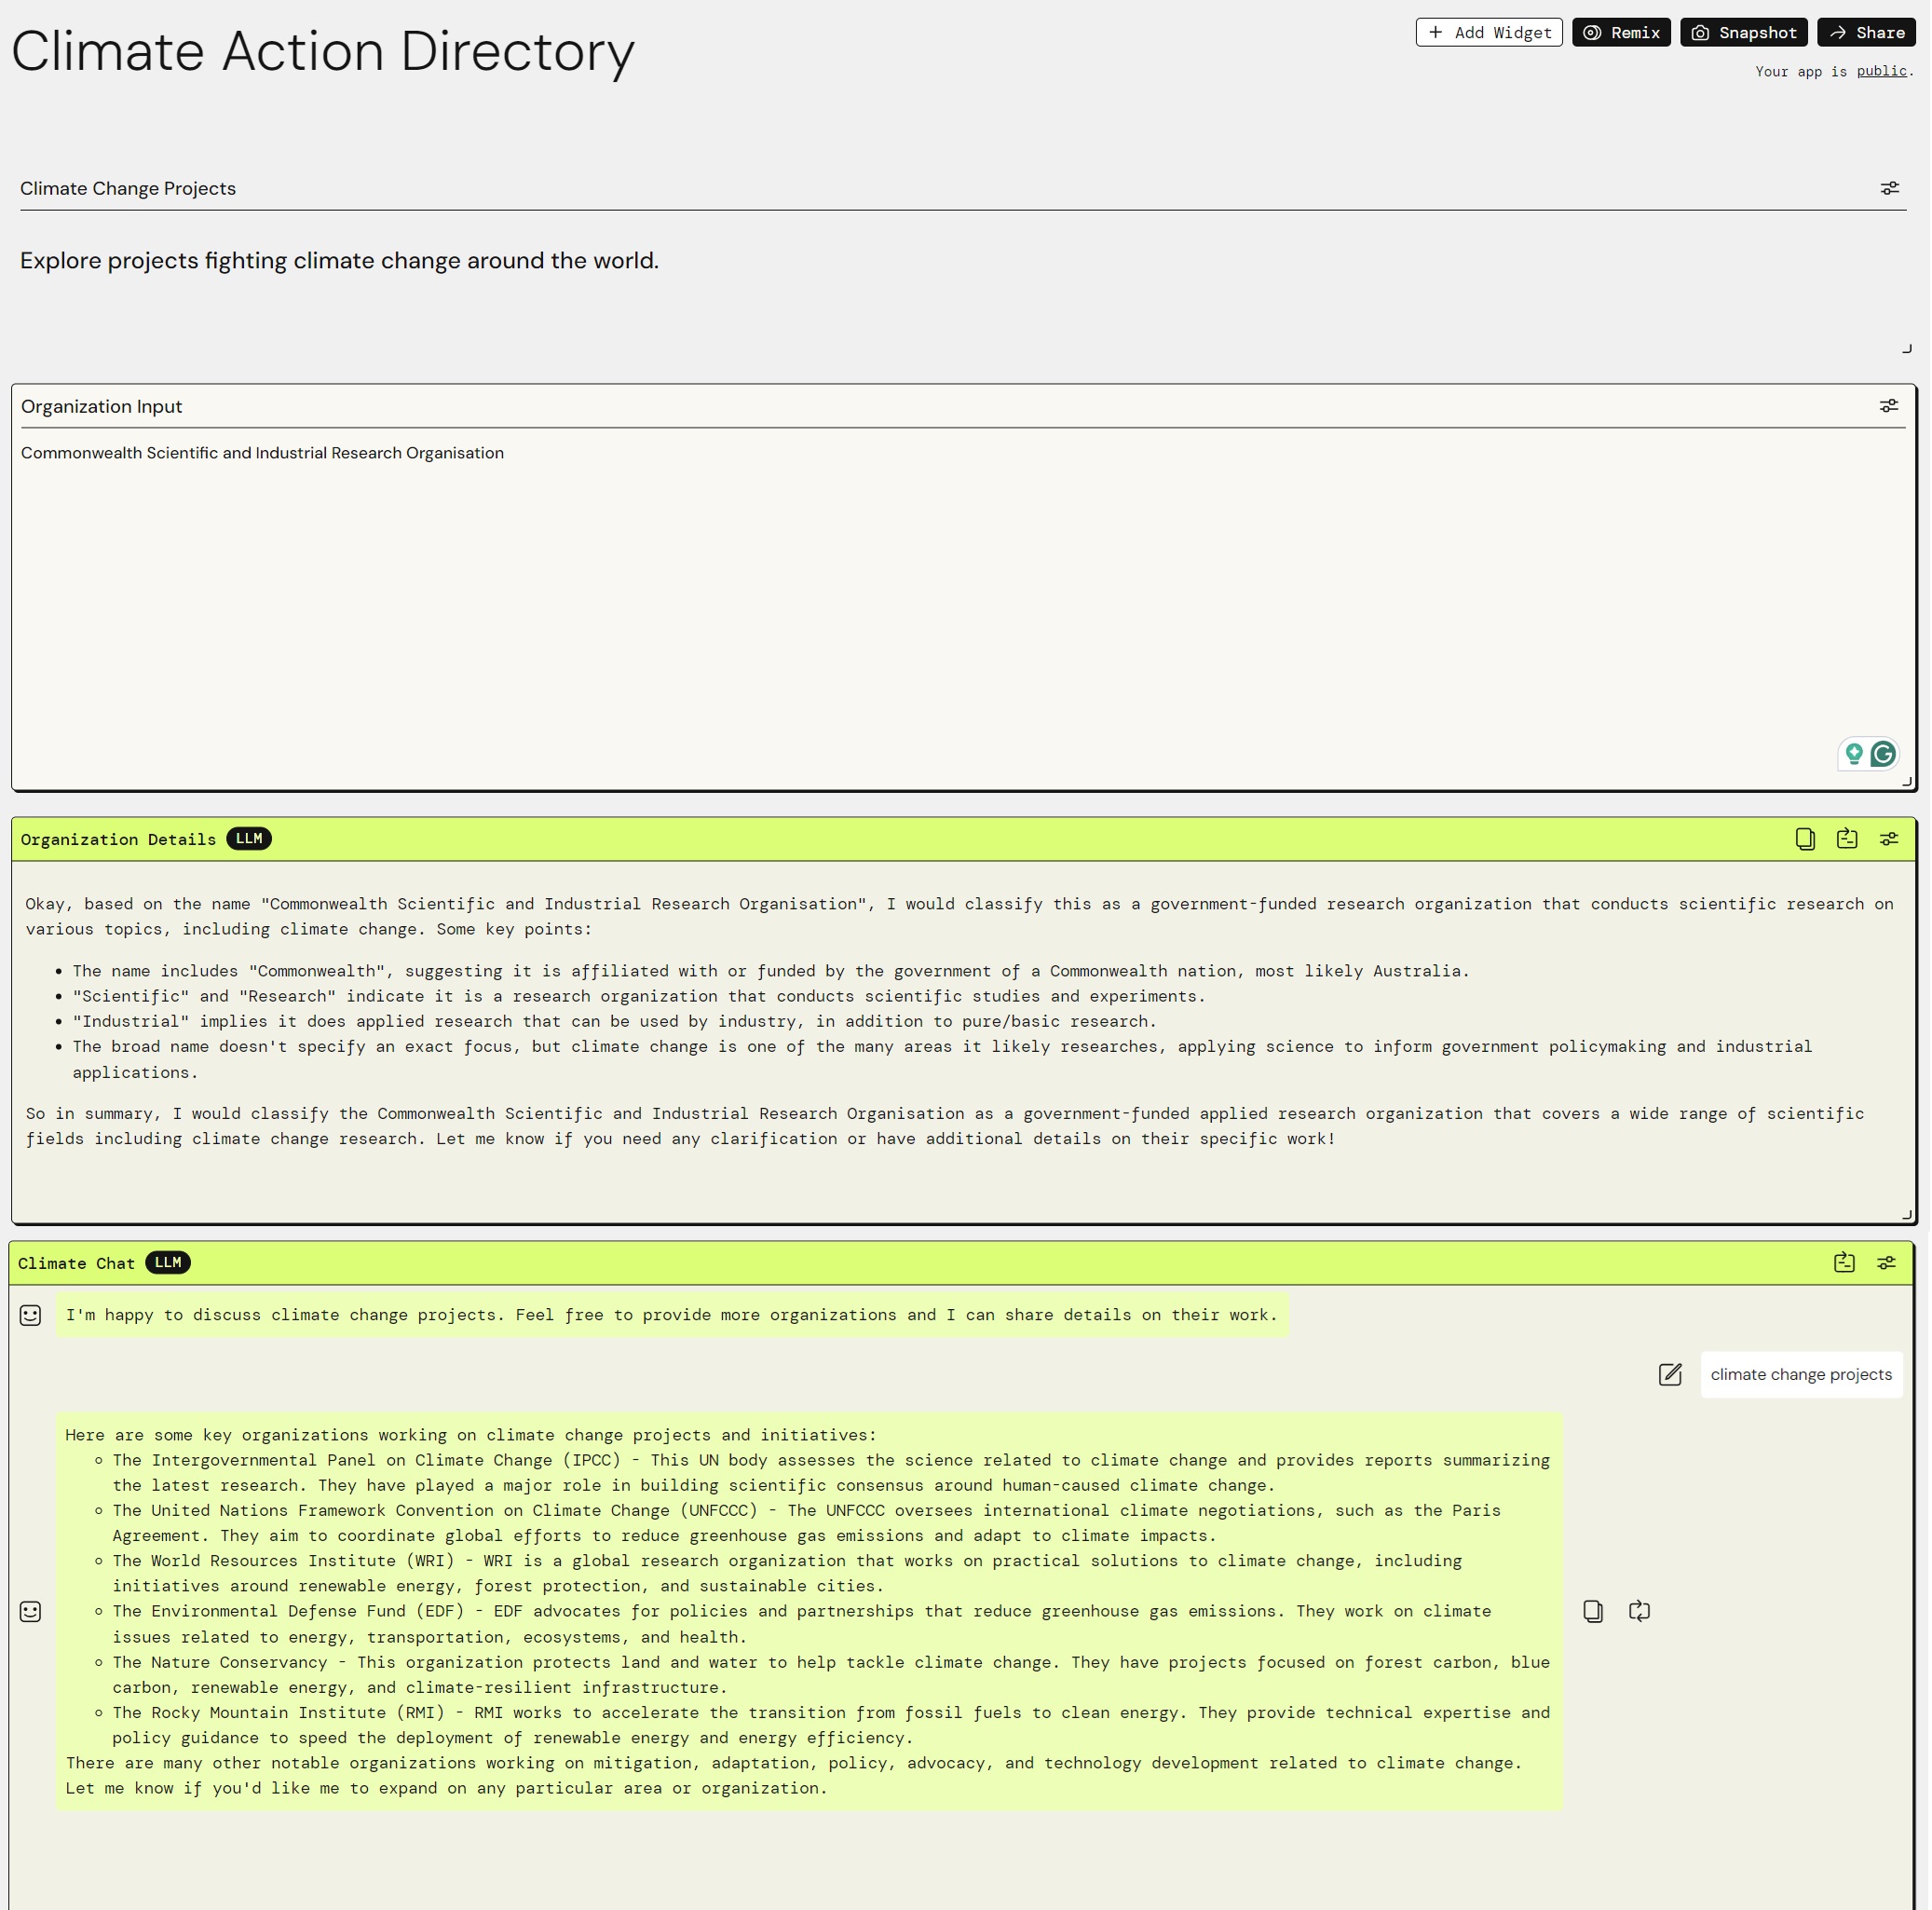Screen dimensions: 1932x1910
Task: Click the Grammarly icon in input box
Action: tap(1883, 754)
